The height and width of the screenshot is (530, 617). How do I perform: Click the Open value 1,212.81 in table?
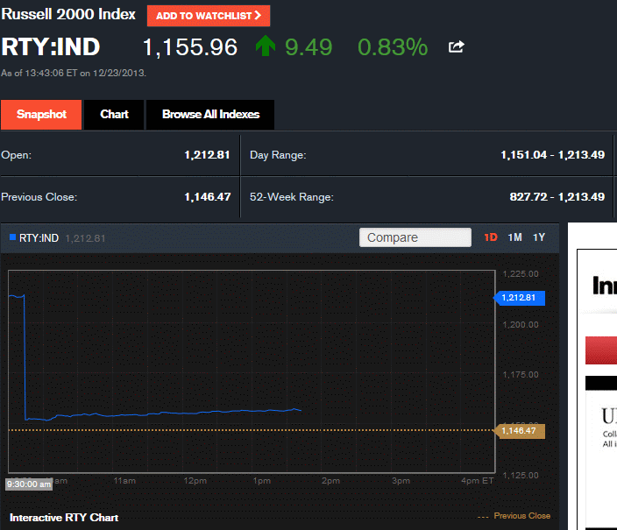point(207,155)
